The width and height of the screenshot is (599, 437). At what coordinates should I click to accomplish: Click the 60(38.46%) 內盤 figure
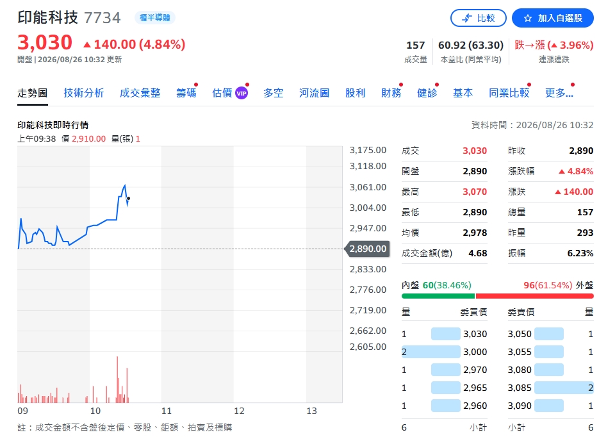point(447,285)
